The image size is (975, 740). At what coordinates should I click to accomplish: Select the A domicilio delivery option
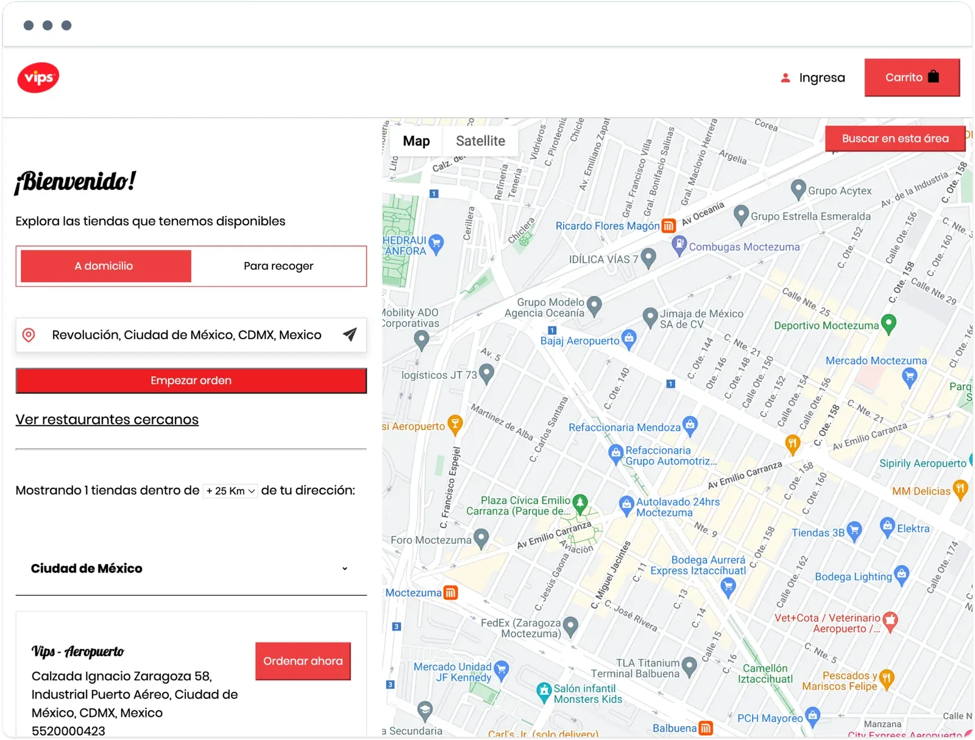pyautogui.click(x=106, y=266)
